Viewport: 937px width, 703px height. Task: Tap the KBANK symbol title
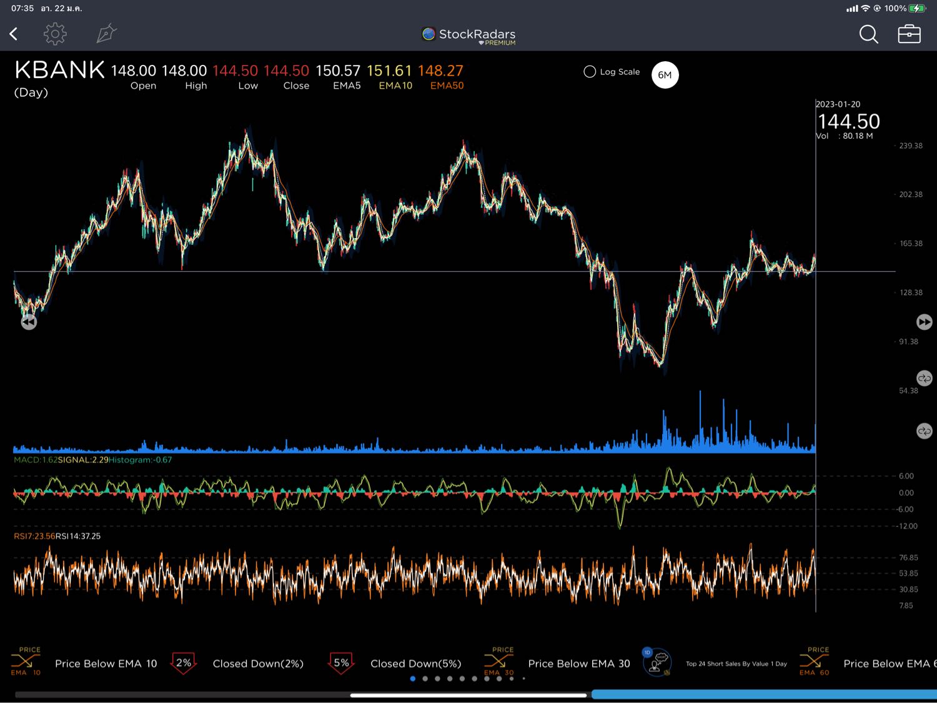(60, 70)
